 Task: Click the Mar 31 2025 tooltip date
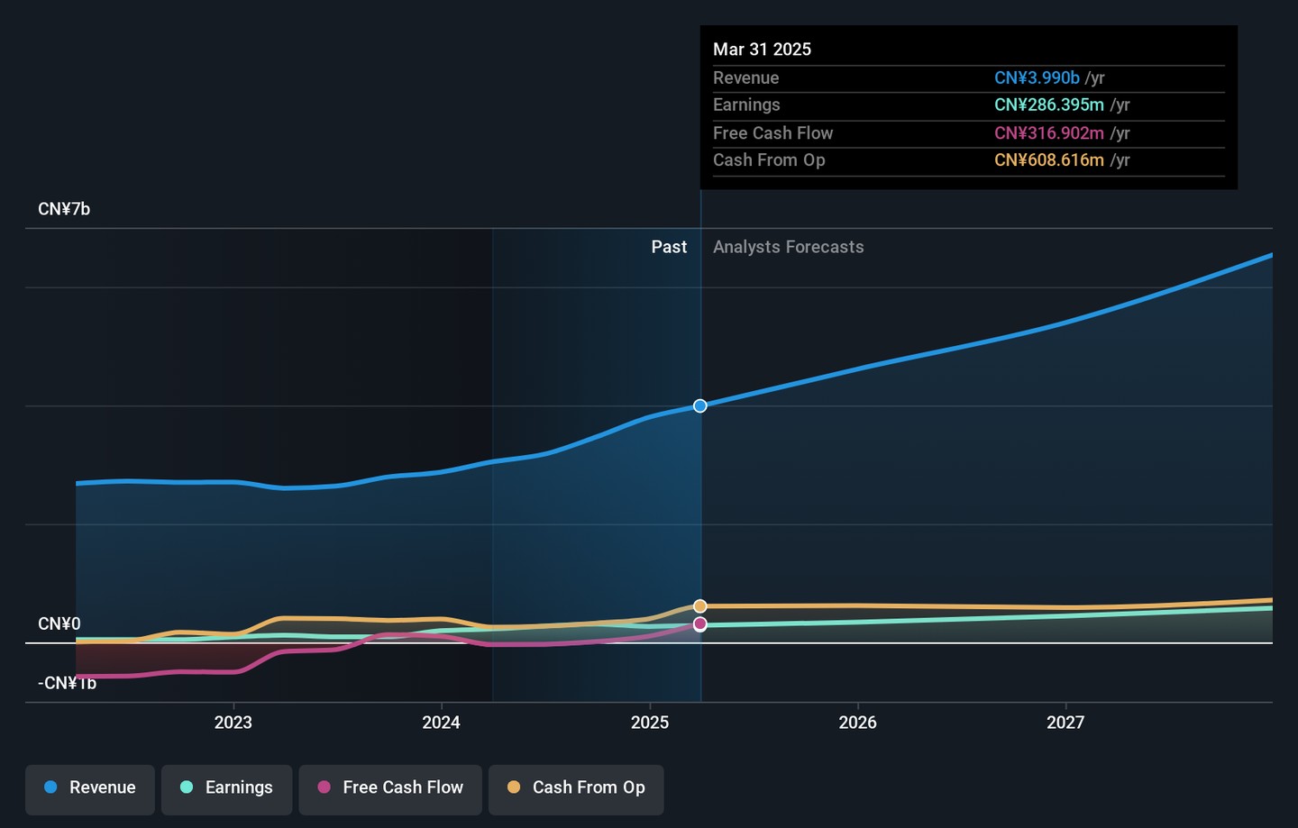pos(762,50)
